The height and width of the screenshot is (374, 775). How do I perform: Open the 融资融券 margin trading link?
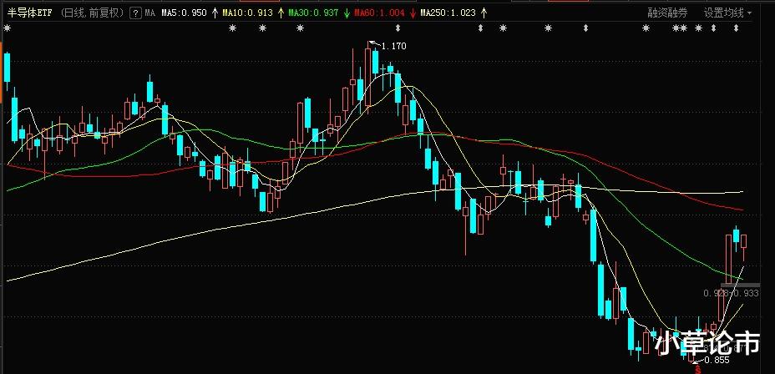click(x=668, y=13)
